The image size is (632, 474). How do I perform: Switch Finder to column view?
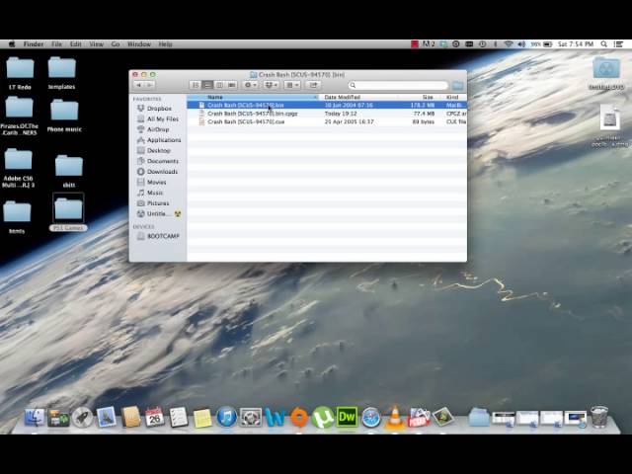219,85
